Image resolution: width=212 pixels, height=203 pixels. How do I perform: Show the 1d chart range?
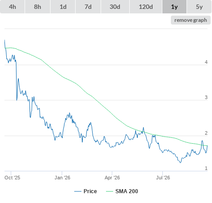63,7
